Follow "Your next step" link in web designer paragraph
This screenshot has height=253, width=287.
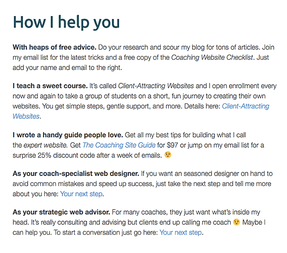[x=81, y=194]
